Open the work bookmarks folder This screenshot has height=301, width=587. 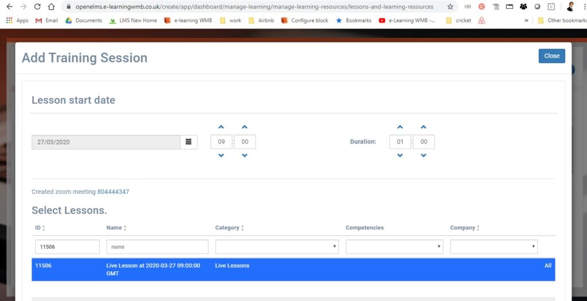(x=230, y=21)
